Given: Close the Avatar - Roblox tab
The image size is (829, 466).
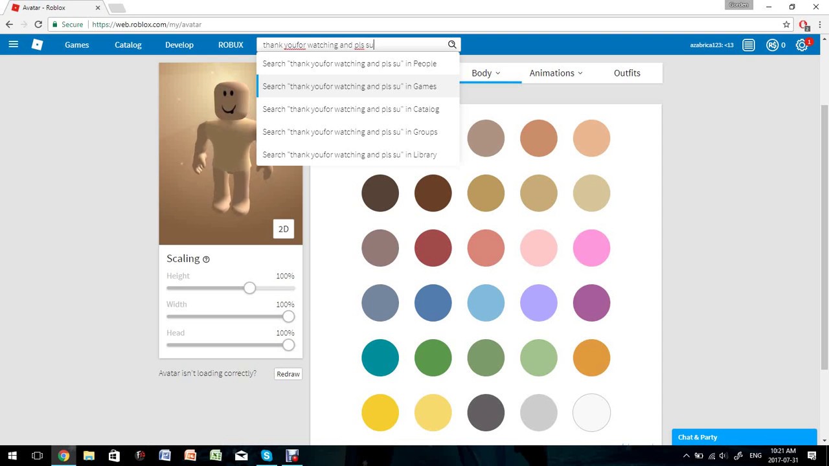Looking at the screenshot, I should [x=98, y=8].
